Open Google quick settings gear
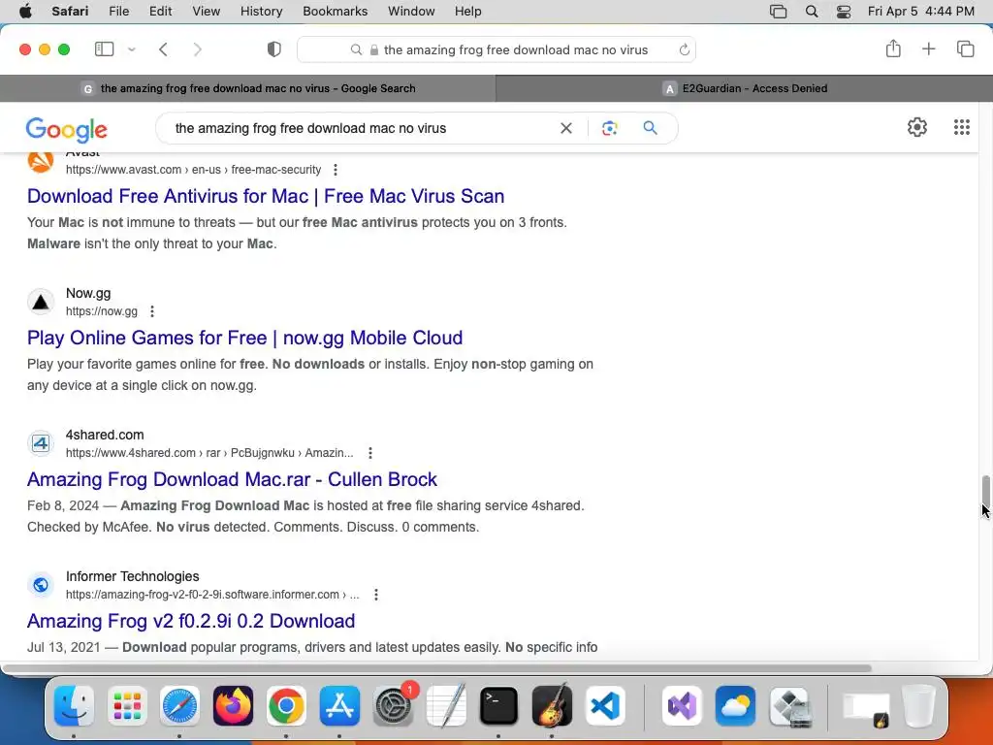The width and height of the screenshot is (993, 745). tap(917, 127)
